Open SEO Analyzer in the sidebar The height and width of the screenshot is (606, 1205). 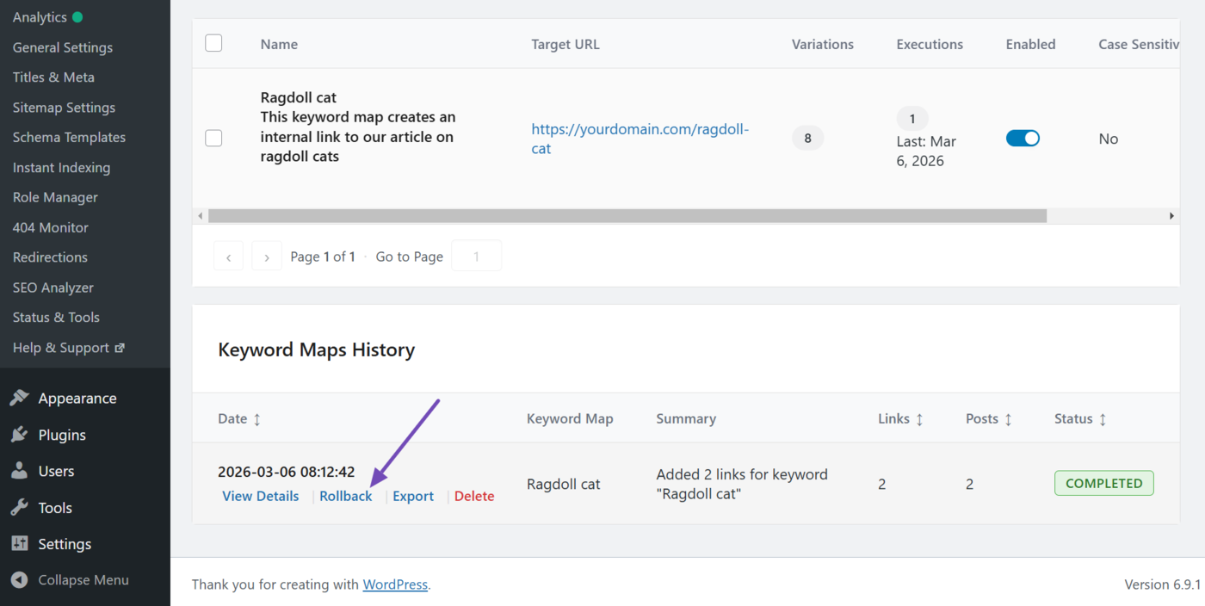[53, 288]
